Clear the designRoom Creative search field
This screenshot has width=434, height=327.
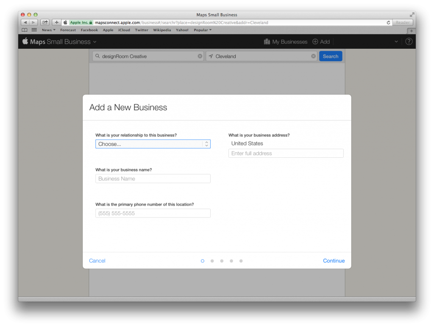point(200,56)
